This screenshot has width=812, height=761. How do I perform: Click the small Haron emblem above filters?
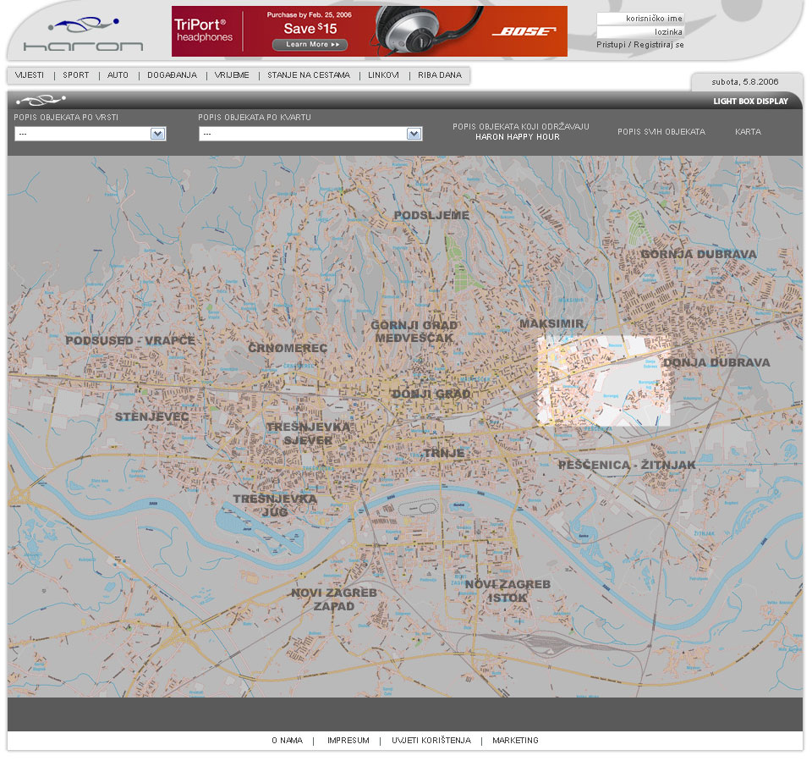coord(40,101)
